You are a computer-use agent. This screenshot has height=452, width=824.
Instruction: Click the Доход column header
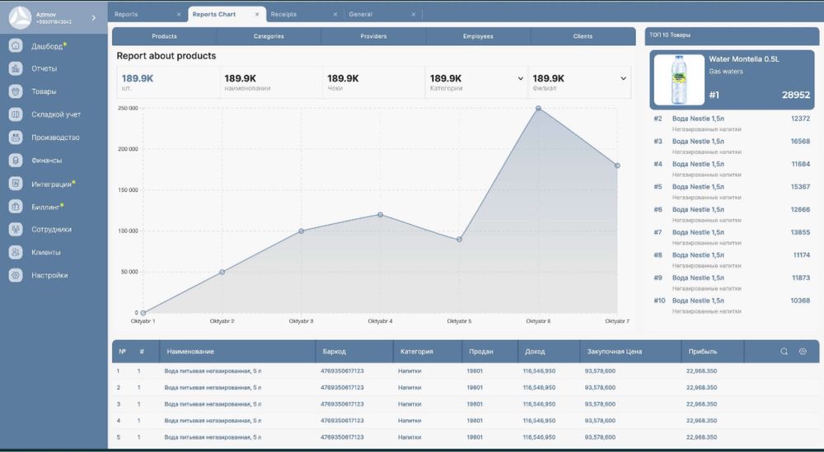pos(535,352)
